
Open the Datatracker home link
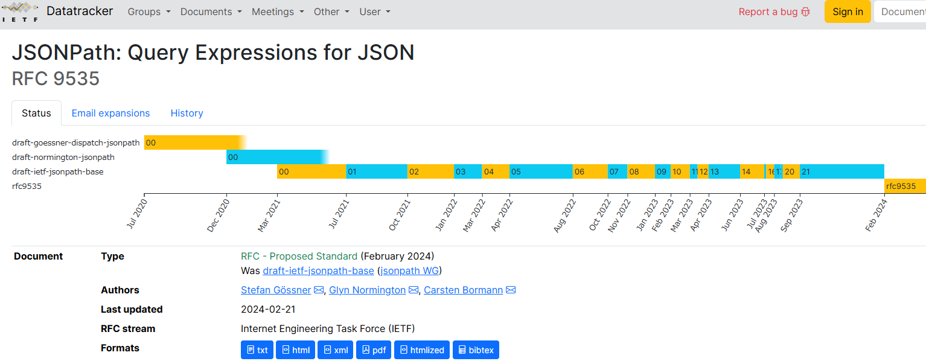click(80, 11)
